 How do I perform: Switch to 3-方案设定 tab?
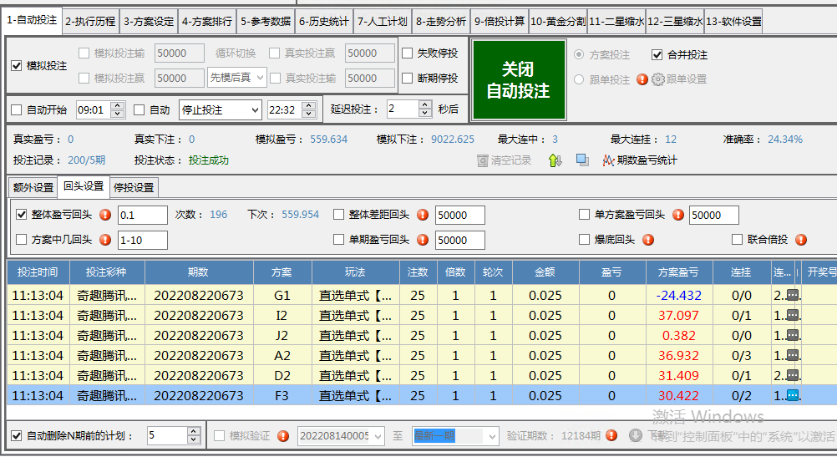[149, 22]
